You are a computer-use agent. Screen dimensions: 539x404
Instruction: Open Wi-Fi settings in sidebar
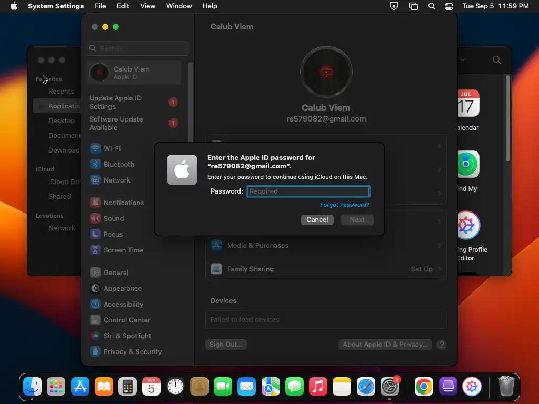pyautogui.click(x=105, y=148)
